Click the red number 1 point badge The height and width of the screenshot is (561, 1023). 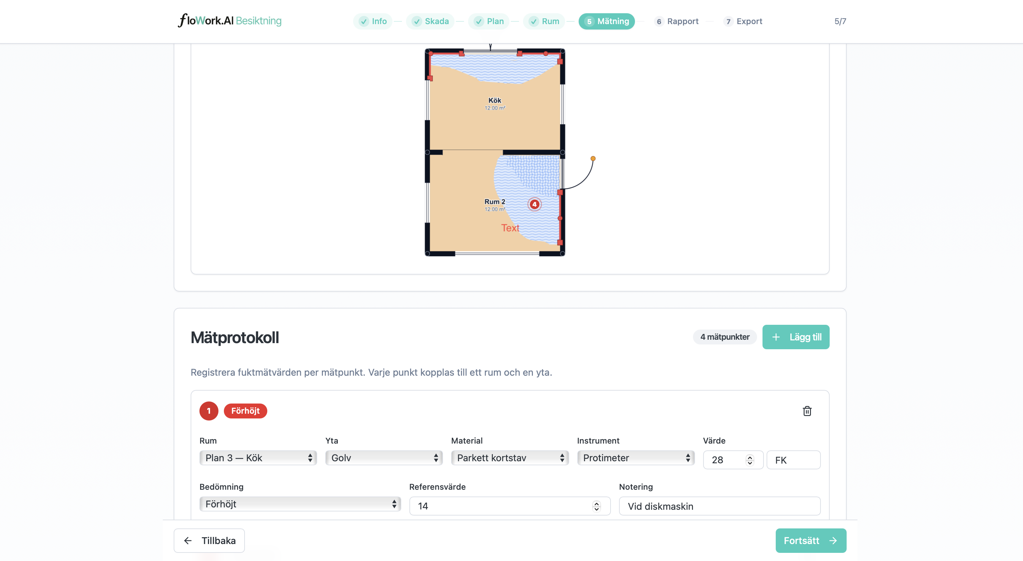pos(209,411)
